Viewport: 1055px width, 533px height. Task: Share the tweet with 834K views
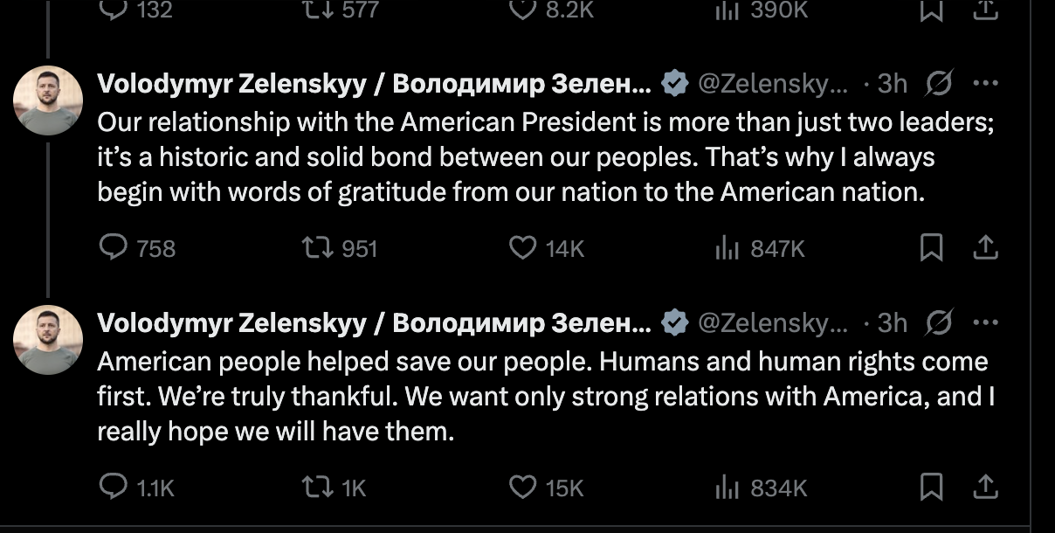click(x=985, y=487)
